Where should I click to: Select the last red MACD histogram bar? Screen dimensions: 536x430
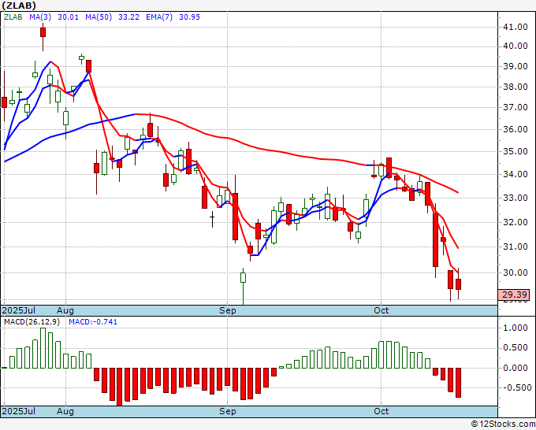coord(458,383)
